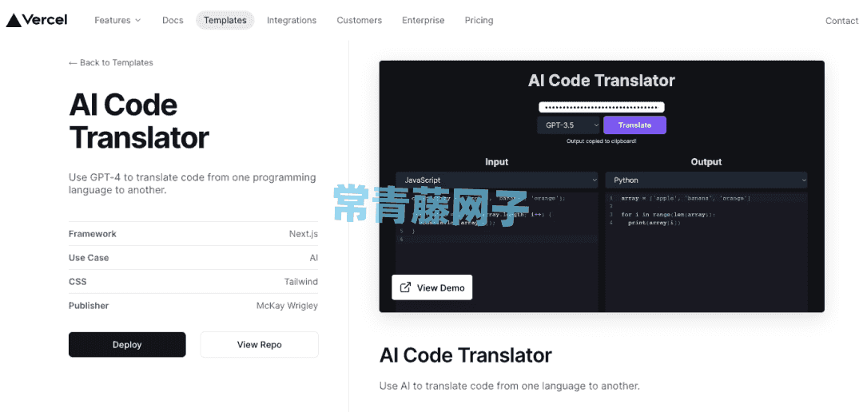Viewport: 863px width, 412px height.
Task: Click the AI Code Translator preview image
Action: [602, 187]
